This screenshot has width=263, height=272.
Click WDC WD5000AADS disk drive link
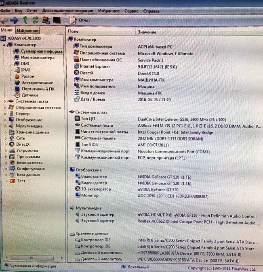[188, 260]
